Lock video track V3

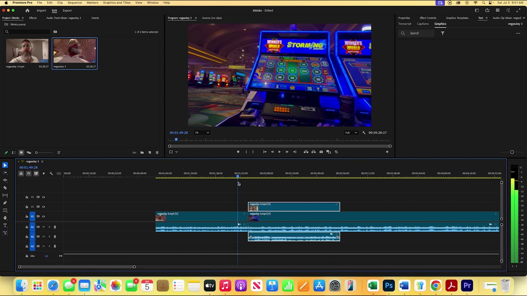(27, 197)
